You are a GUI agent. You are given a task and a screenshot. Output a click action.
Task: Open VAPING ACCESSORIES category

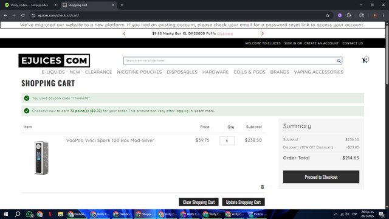click(x=318, y=72)
